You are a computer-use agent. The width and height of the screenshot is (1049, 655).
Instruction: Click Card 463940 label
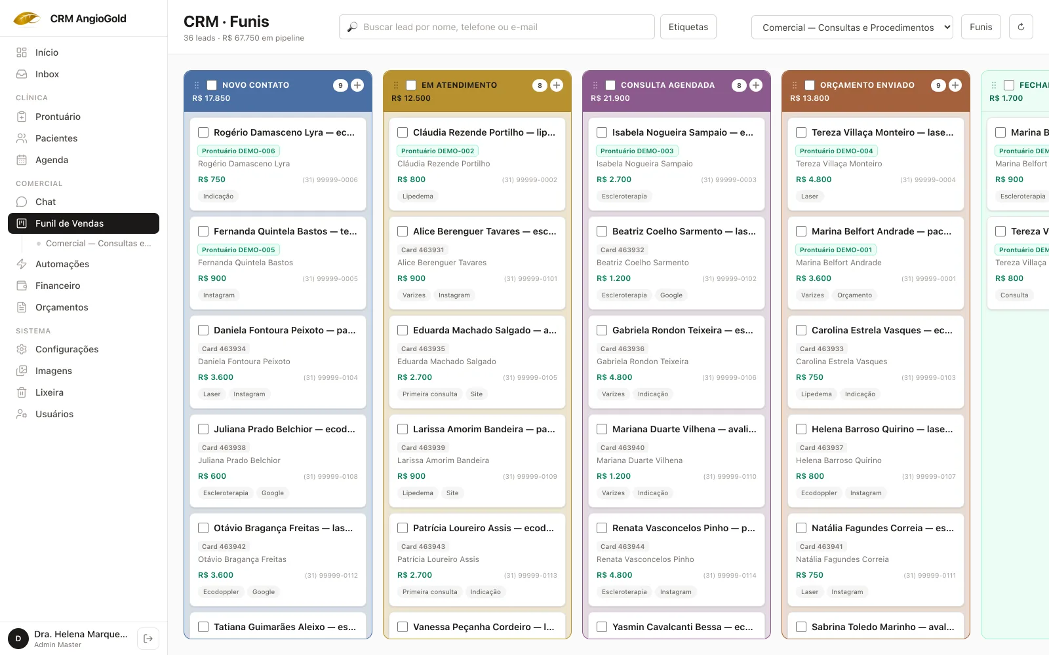623,447
